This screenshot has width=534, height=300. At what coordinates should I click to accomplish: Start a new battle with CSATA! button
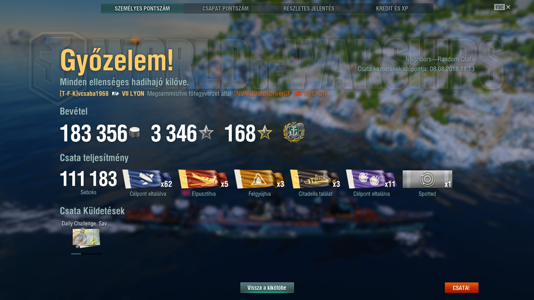(x=461, y=288)
